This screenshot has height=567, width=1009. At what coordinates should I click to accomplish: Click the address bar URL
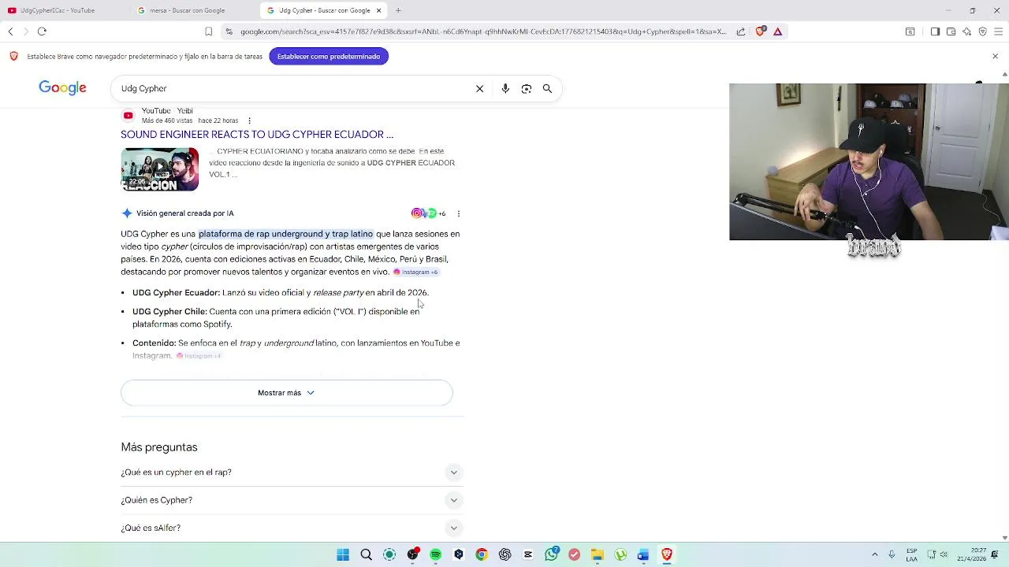coord(482,31)
